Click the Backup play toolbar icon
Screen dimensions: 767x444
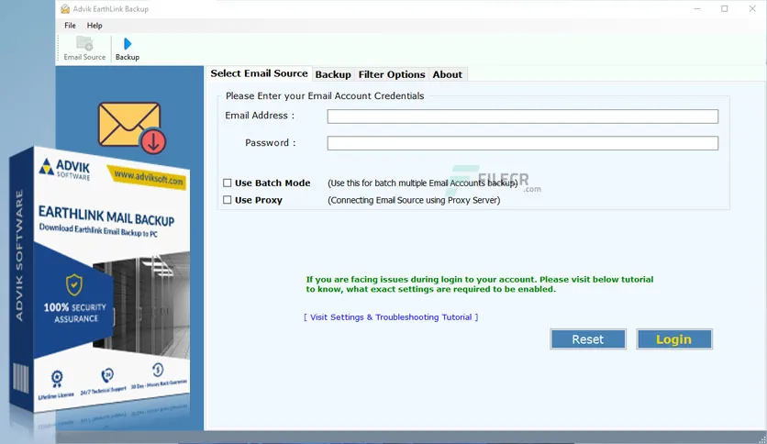tap(128, 49)
